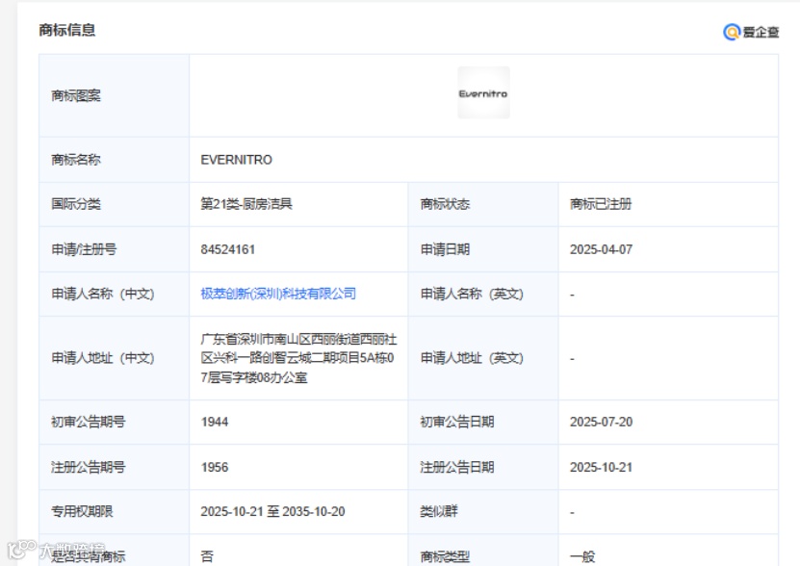Click the 类似群 label
The image size is (800, 566).
pyautogui.click(x=439, y=511)
